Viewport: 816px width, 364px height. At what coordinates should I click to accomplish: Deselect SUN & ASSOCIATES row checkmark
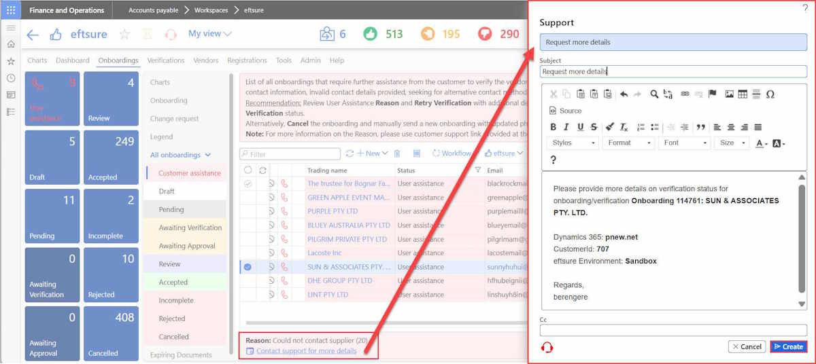coord(248,267)
